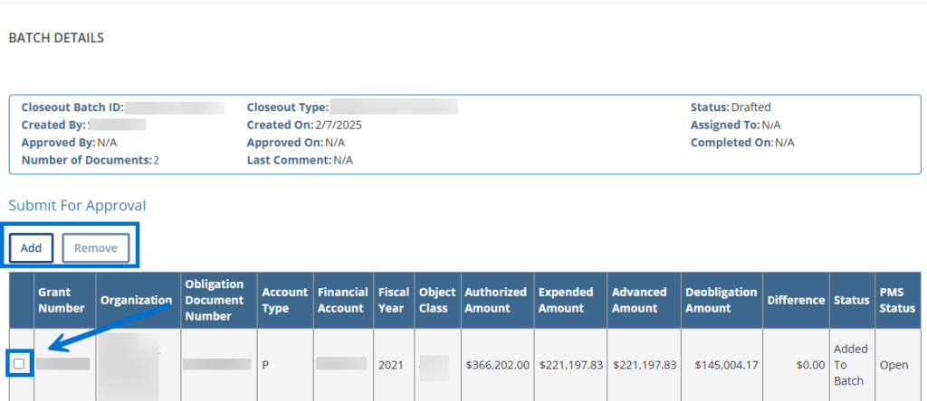
Task: Click the Fiscal Year column header
Action: pos(394,300)
